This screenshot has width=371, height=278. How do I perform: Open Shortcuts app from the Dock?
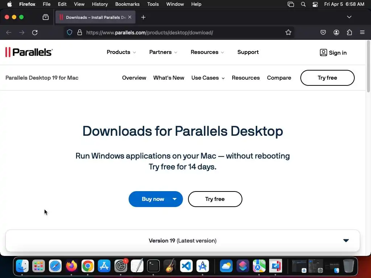click(243, 266)
